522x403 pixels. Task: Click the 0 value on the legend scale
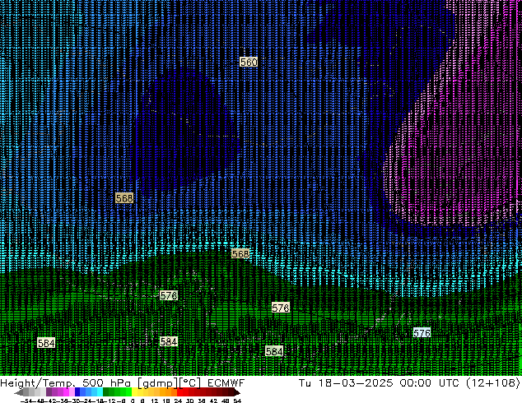tap(133, 401)
